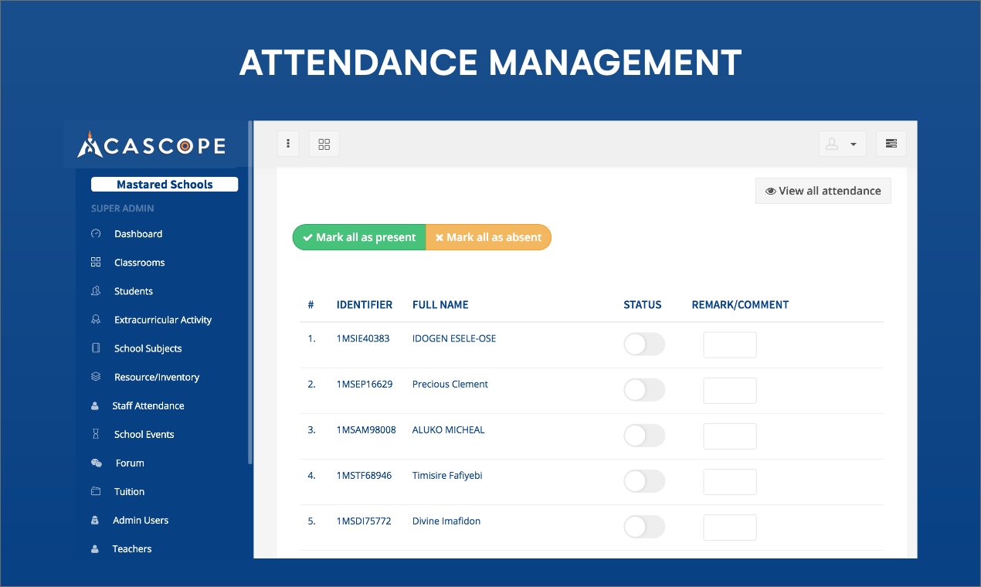This screenshot has width=981, height=587.
Task: Toggle status for Precious Clement
Action: tap(644, 390)
